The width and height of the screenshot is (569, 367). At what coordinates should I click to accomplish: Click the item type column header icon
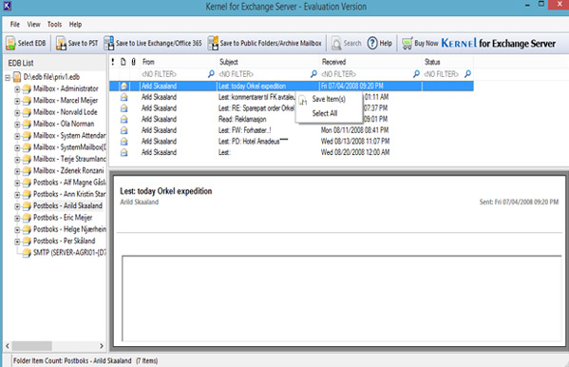tap(123, 62)
